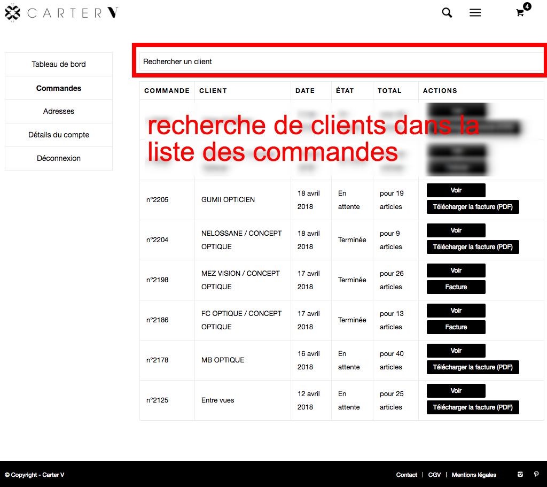Download PDF invoice for MB OPTIQUE order
The width and height of the screenshot is (547, 487).
(473, 367)
